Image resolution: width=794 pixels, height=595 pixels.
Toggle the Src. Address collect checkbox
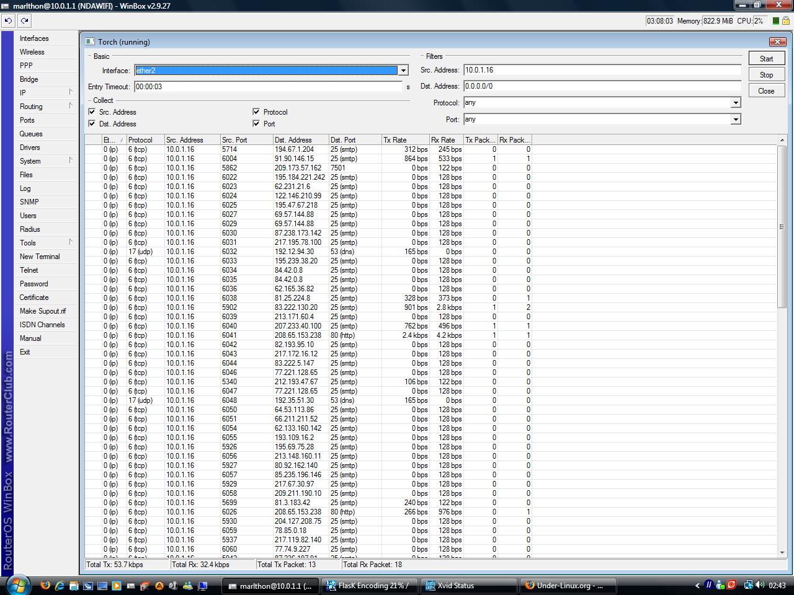(92, 112)
